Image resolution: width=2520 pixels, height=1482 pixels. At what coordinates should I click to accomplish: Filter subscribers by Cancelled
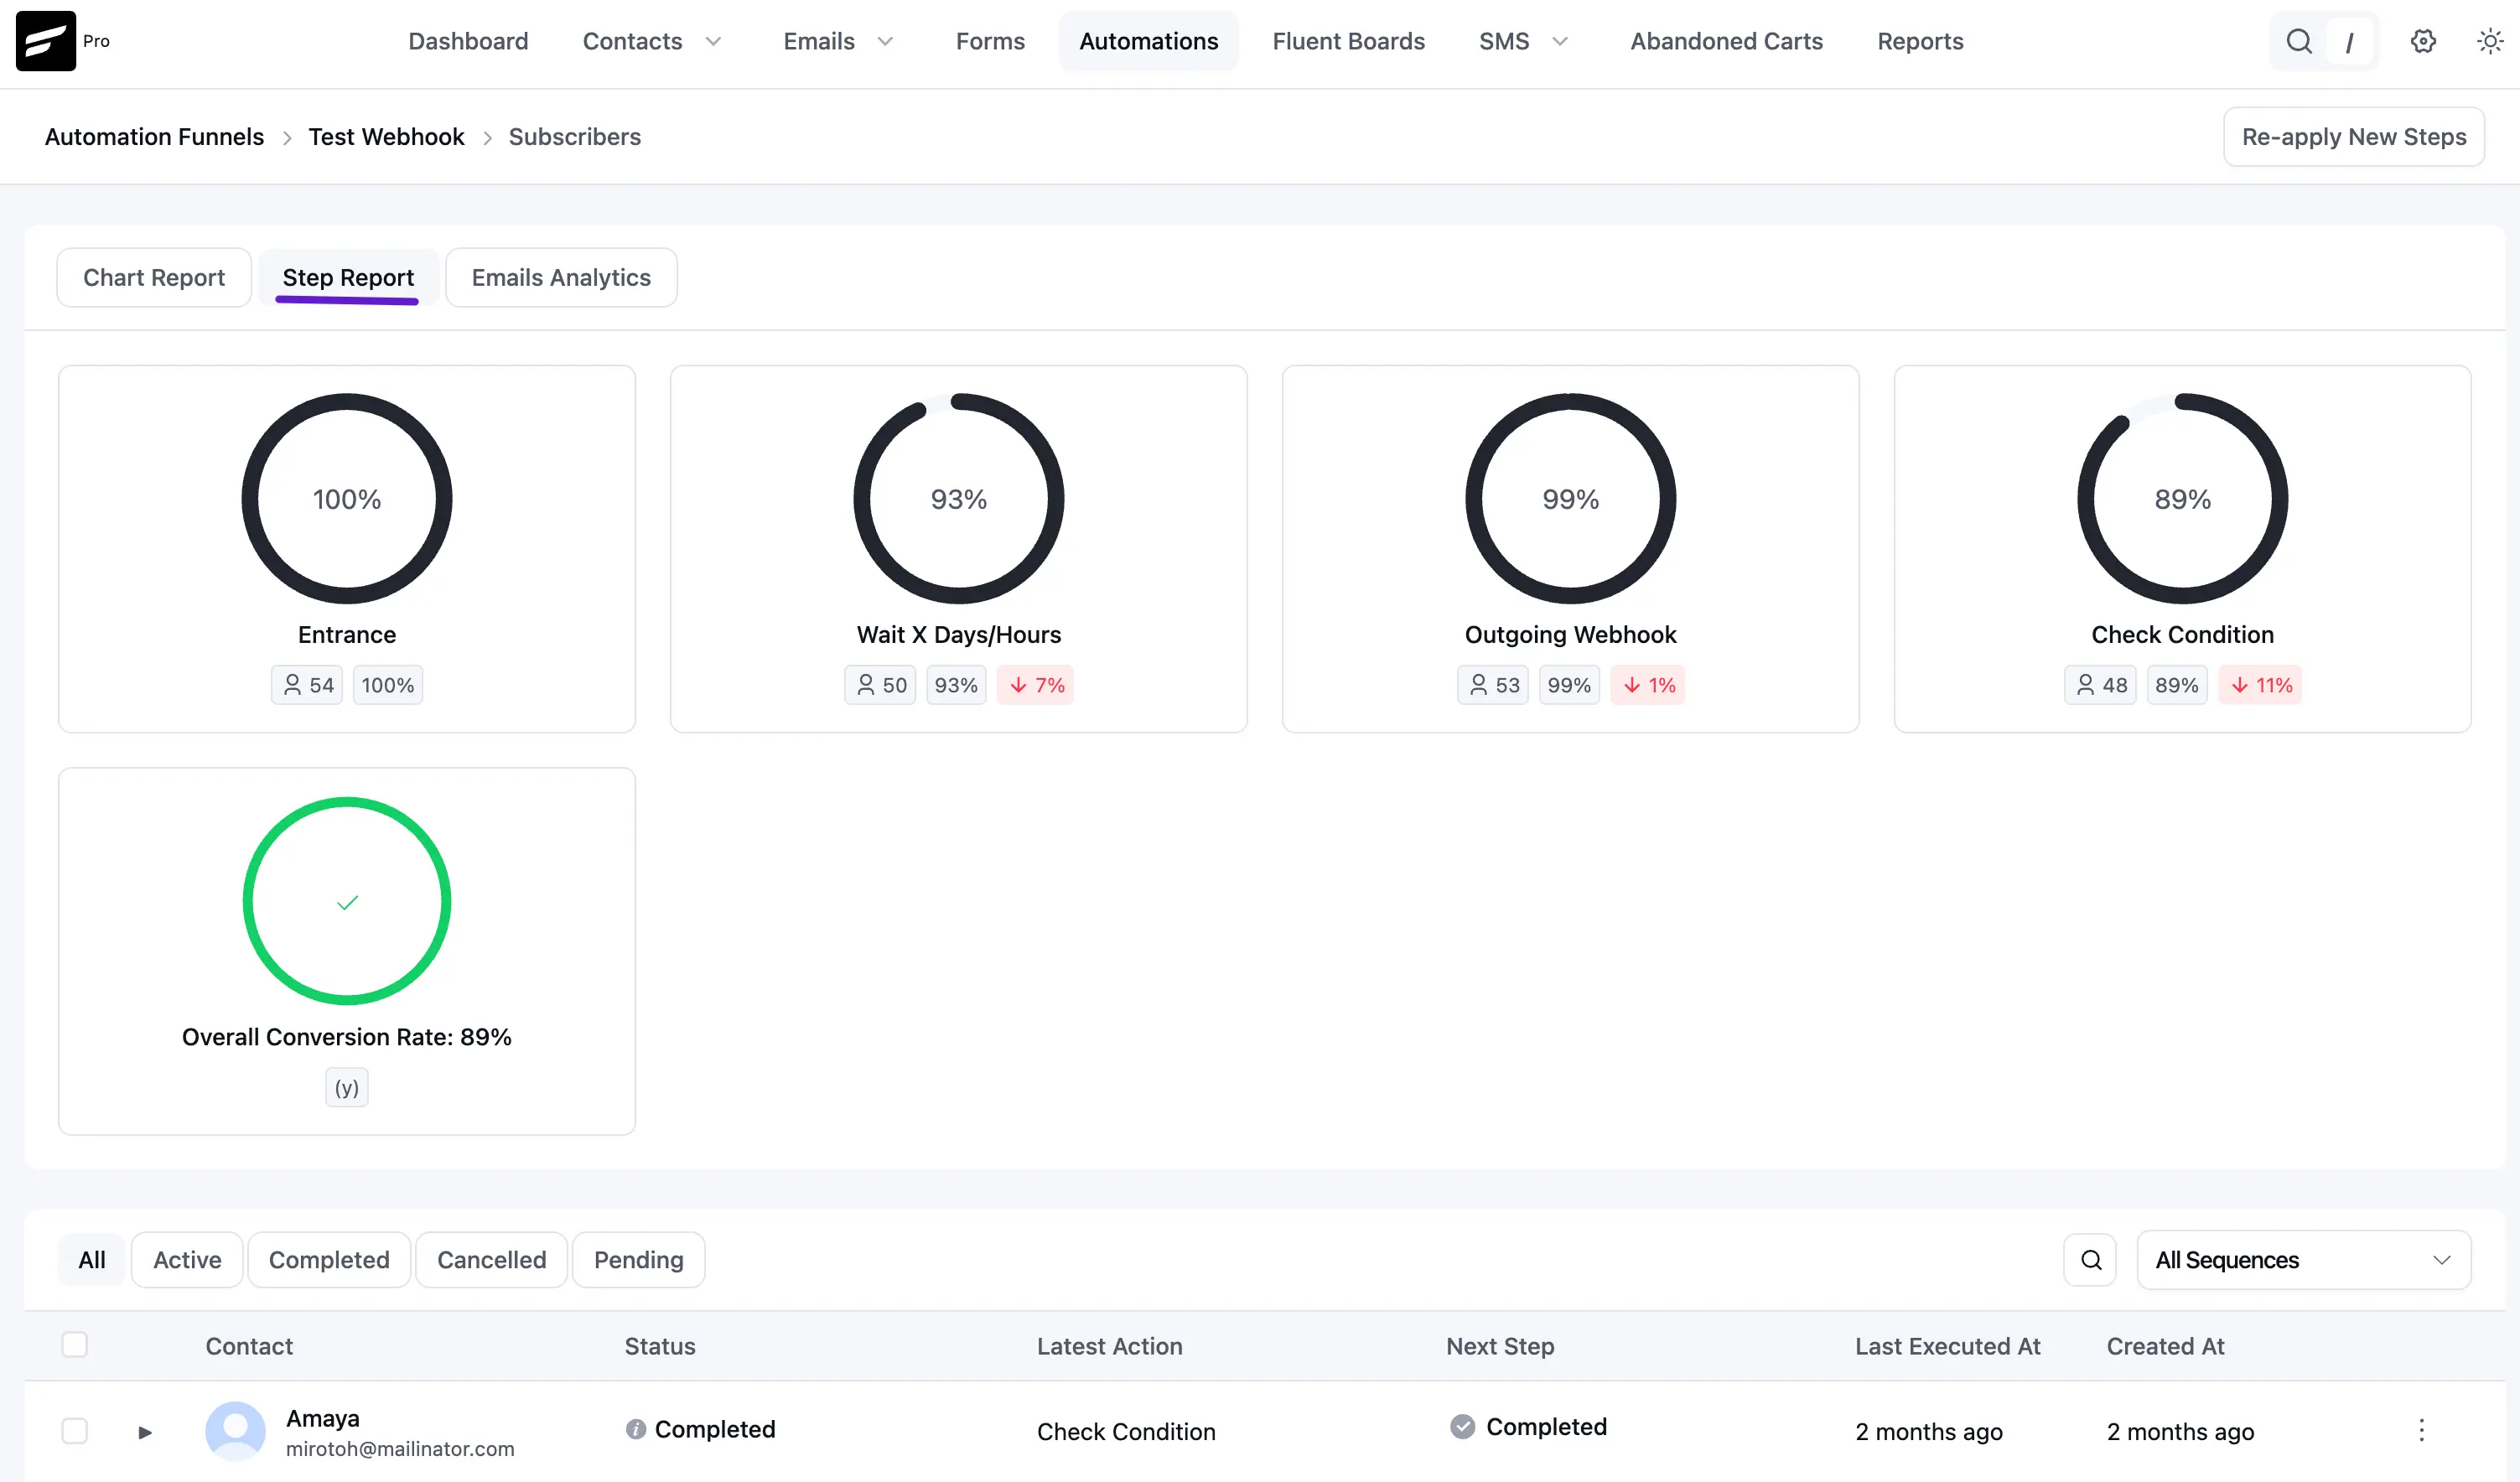[x=492, y=1260]
